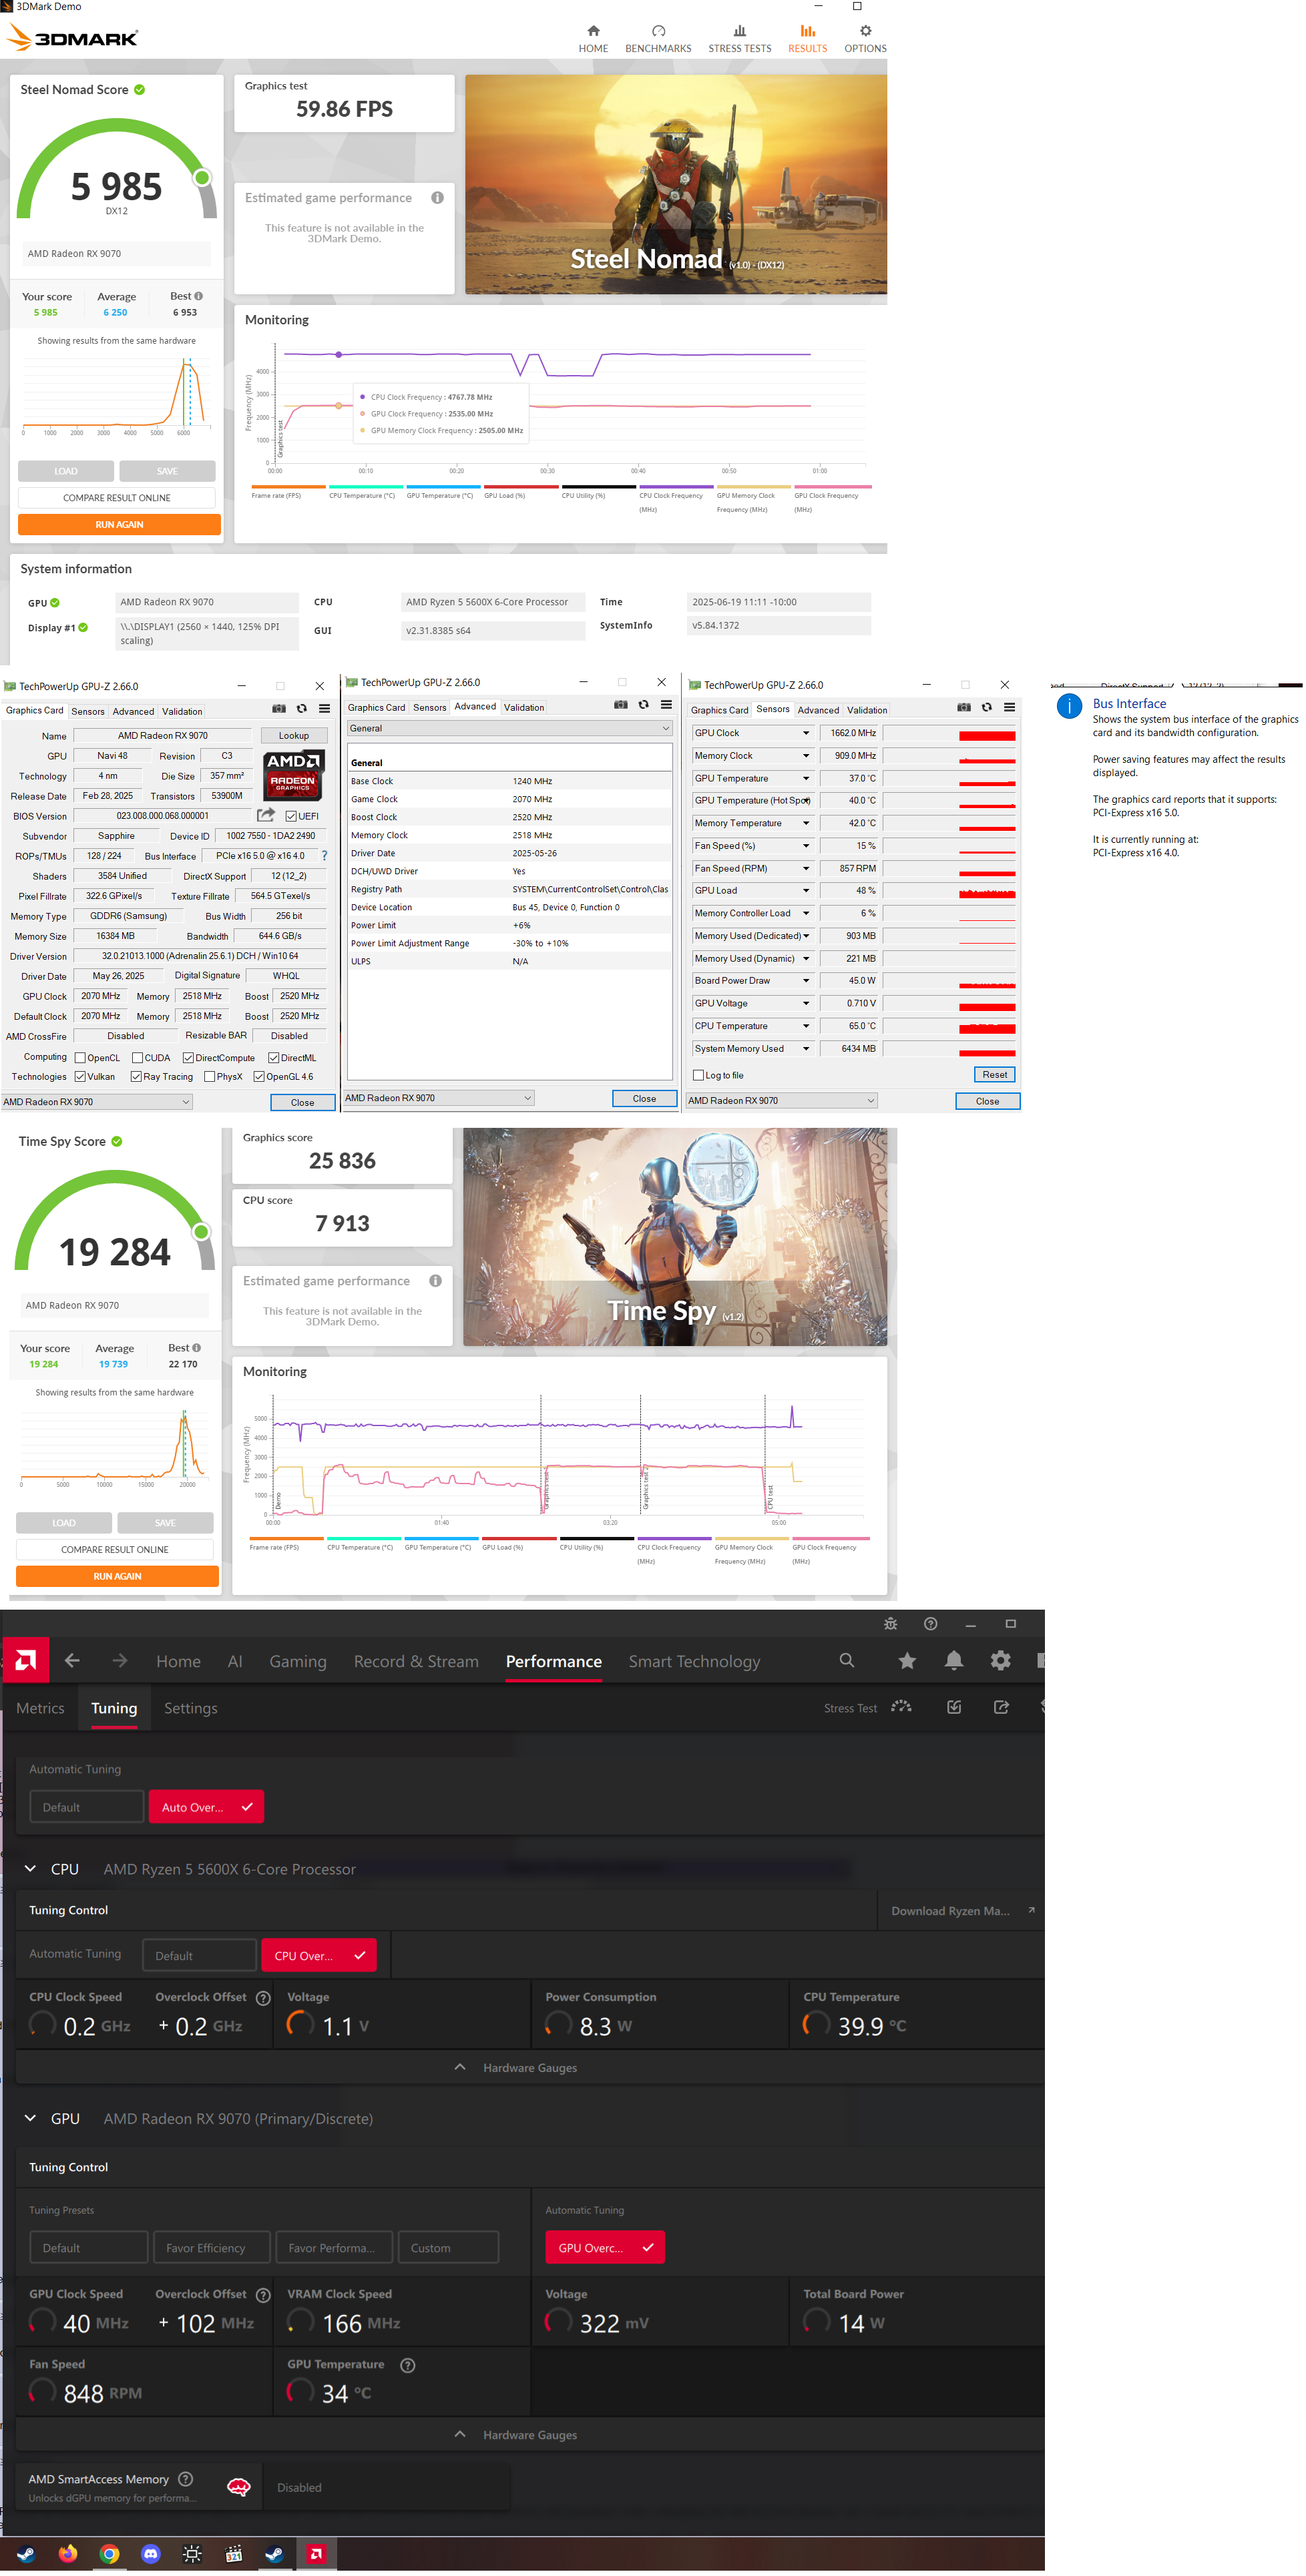
Task: Show Overclock Offset help for GPU
Action: tap(263, 2295)
